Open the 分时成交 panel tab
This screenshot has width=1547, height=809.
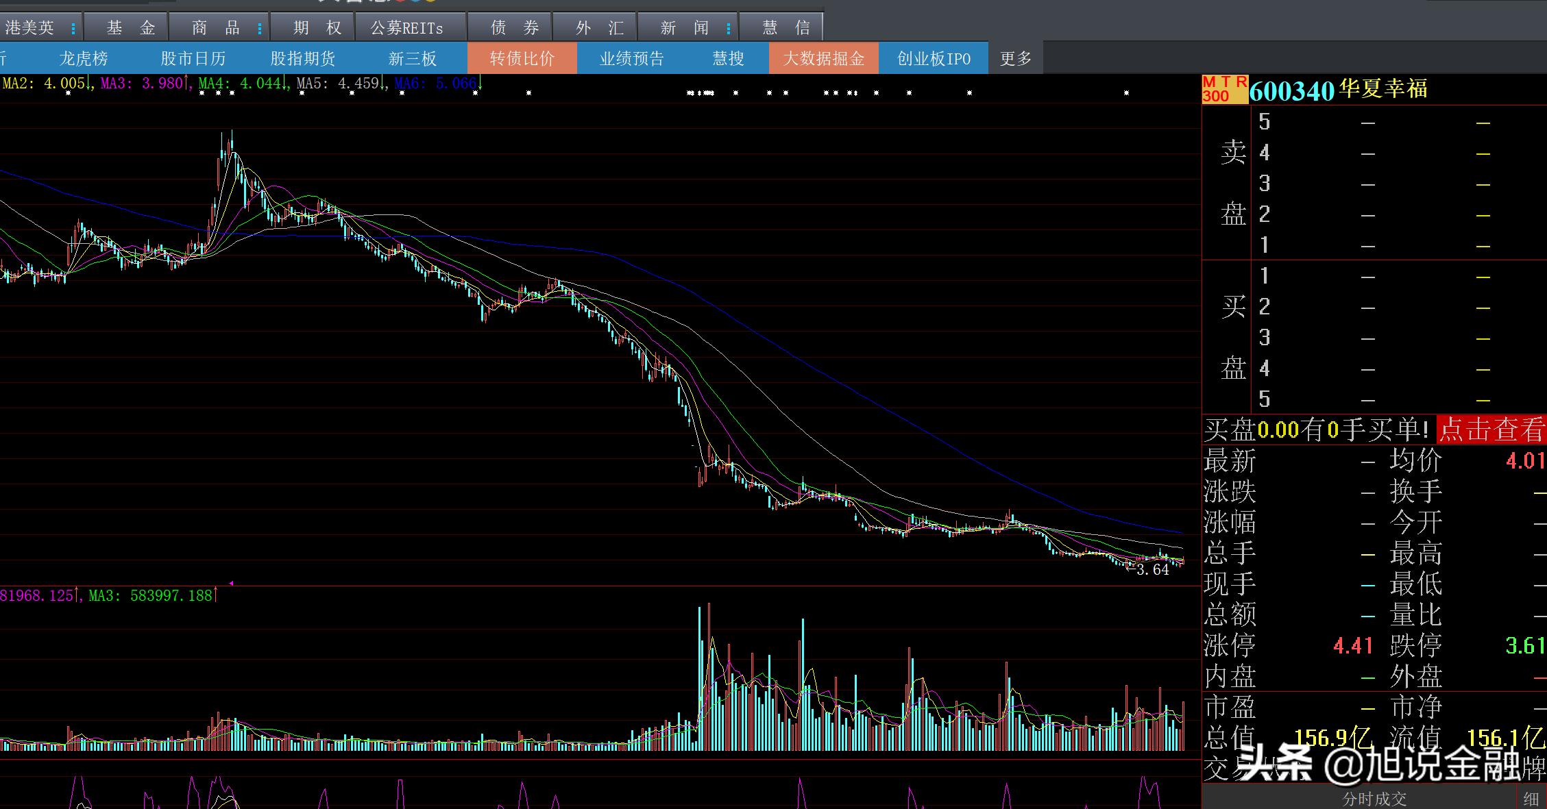point(1374,799)
